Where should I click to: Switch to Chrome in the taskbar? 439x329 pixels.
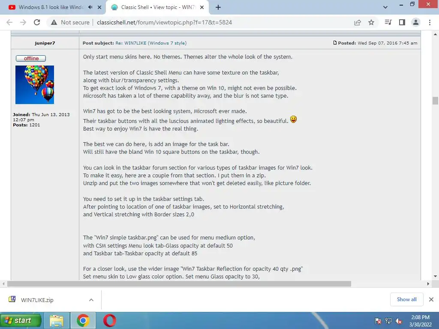pyautogui.click(x=83, y=320)
